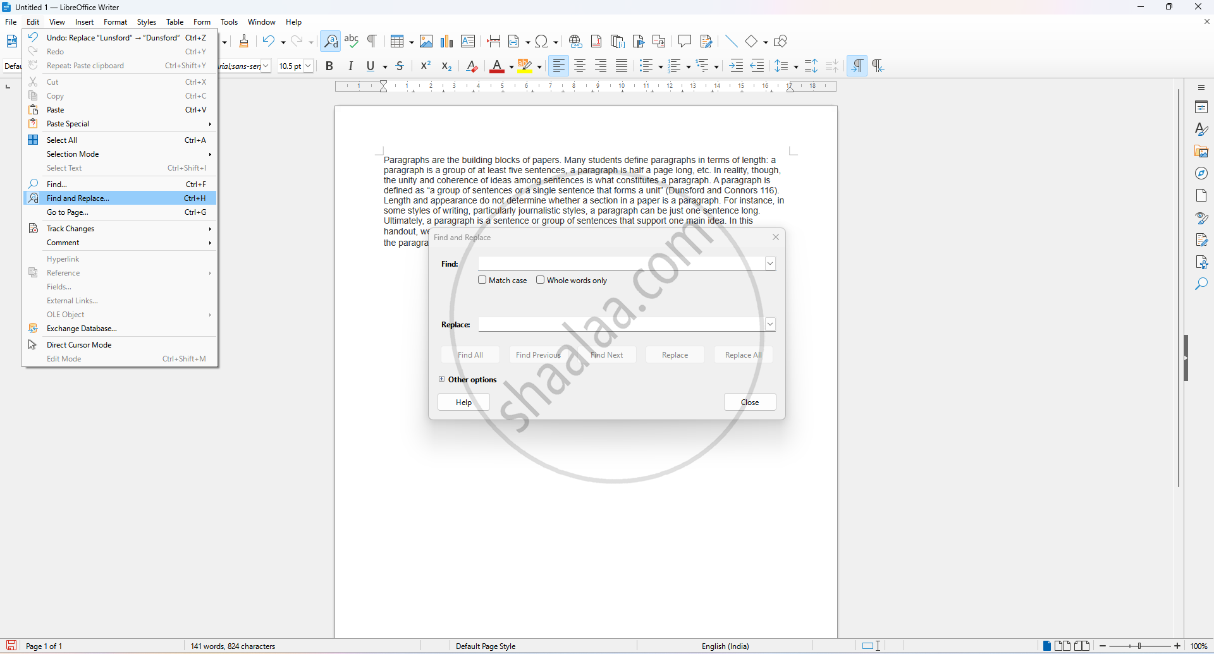
Task: Click the Insert Comment icon
Action: (684, 42)
